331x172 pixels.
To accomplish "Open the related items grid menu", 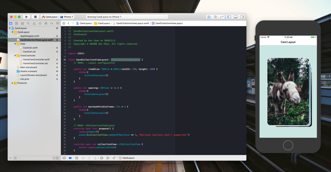I will [64, 24].
